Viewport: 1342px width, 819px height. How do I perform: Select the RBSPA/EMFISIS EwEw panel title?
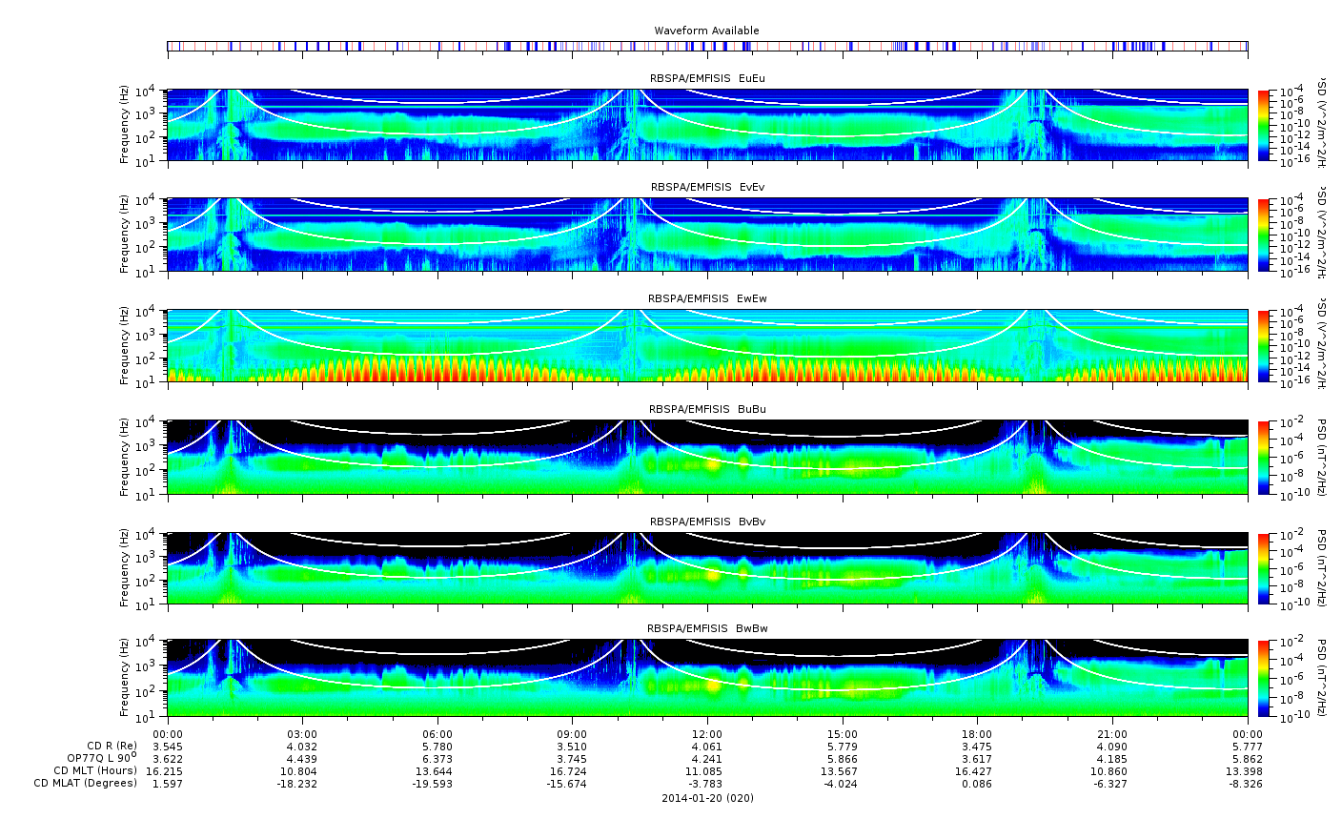coord(707,298)
